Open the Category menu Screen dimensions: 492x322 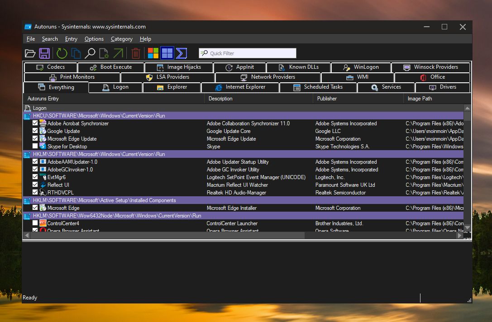coord(122,39)
